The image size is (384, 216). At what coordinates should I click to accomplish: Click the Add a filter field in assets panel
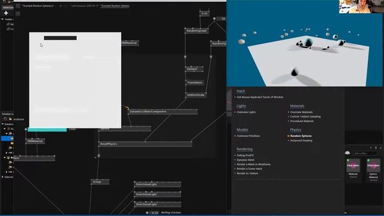(365, 154)
